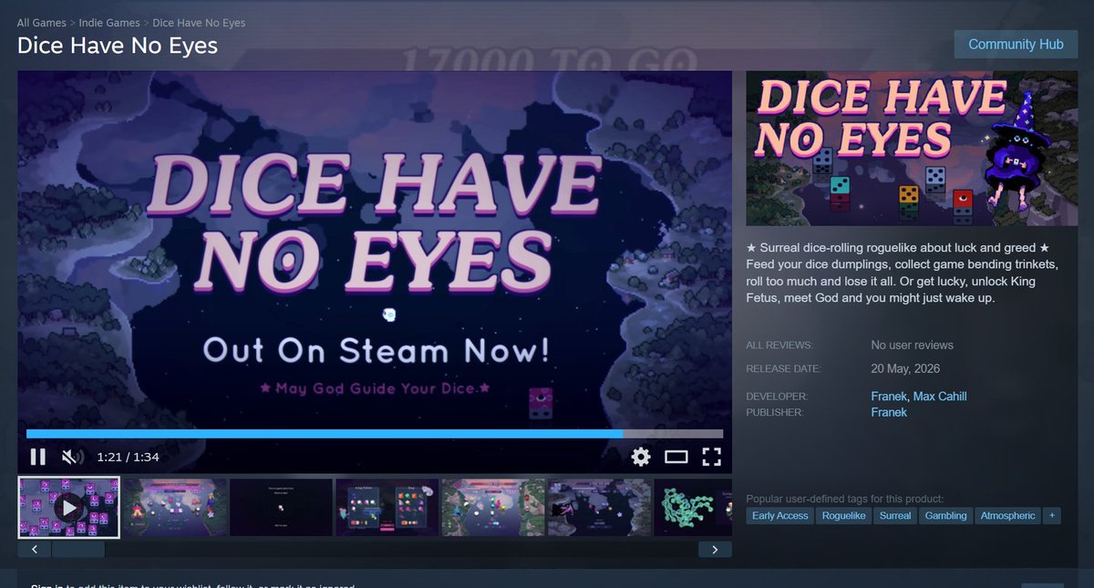Click the release date '20 May, 2026'
The image size is (1094, 588).
point(905,369)
